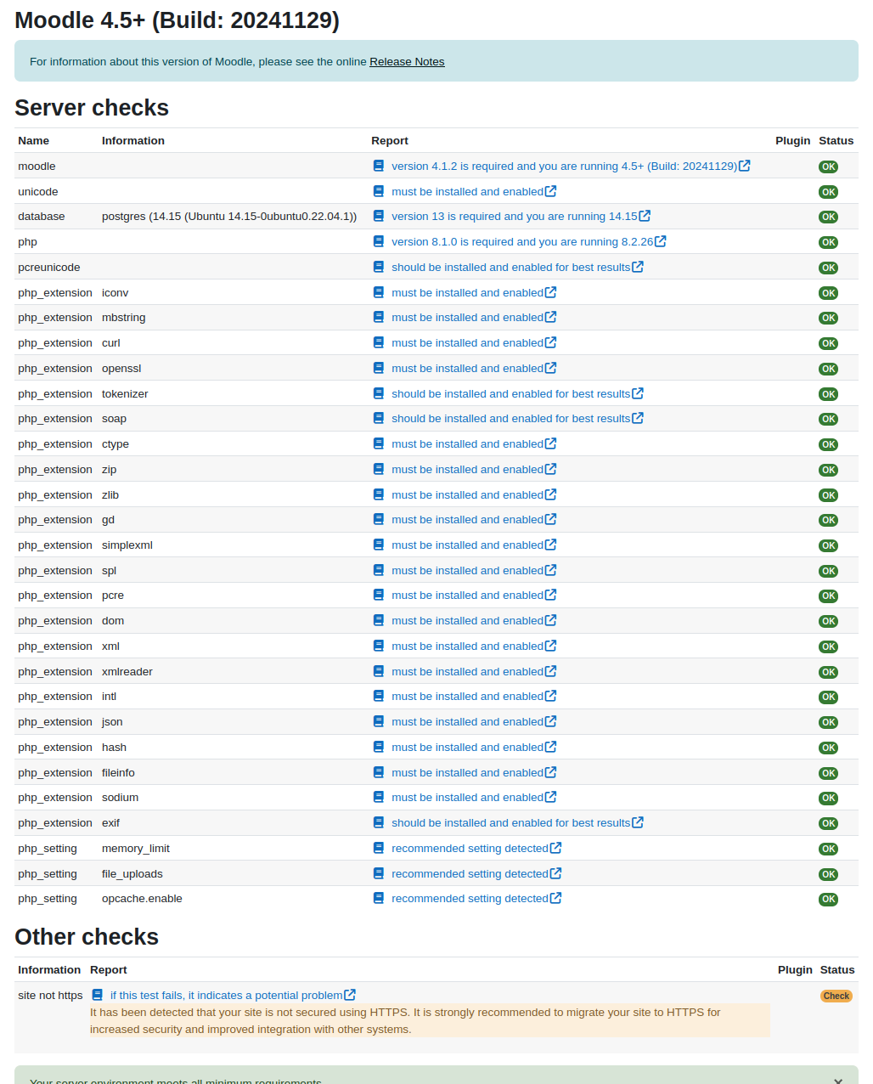Click book icon in the curl row

[x=379, y=343]
